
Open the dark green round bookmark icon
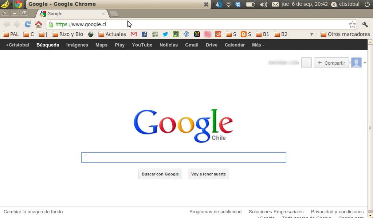tap(91, 35)
